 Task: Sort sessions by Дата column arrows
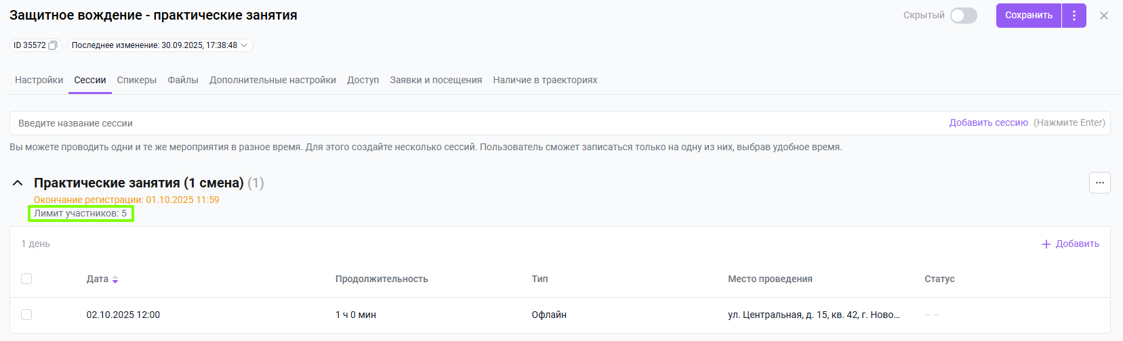tap(115, 279)
